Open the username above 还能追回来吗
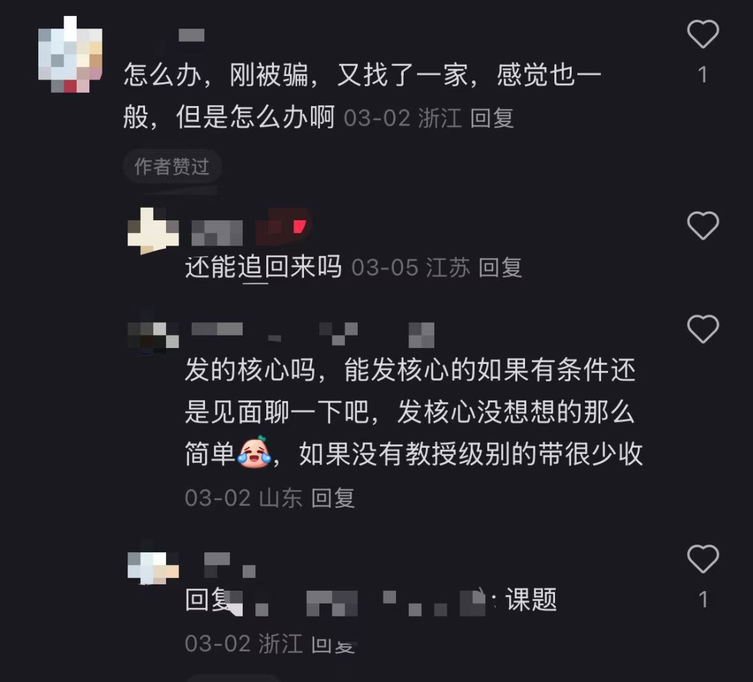The image size is (753, 682). (217, 232)
